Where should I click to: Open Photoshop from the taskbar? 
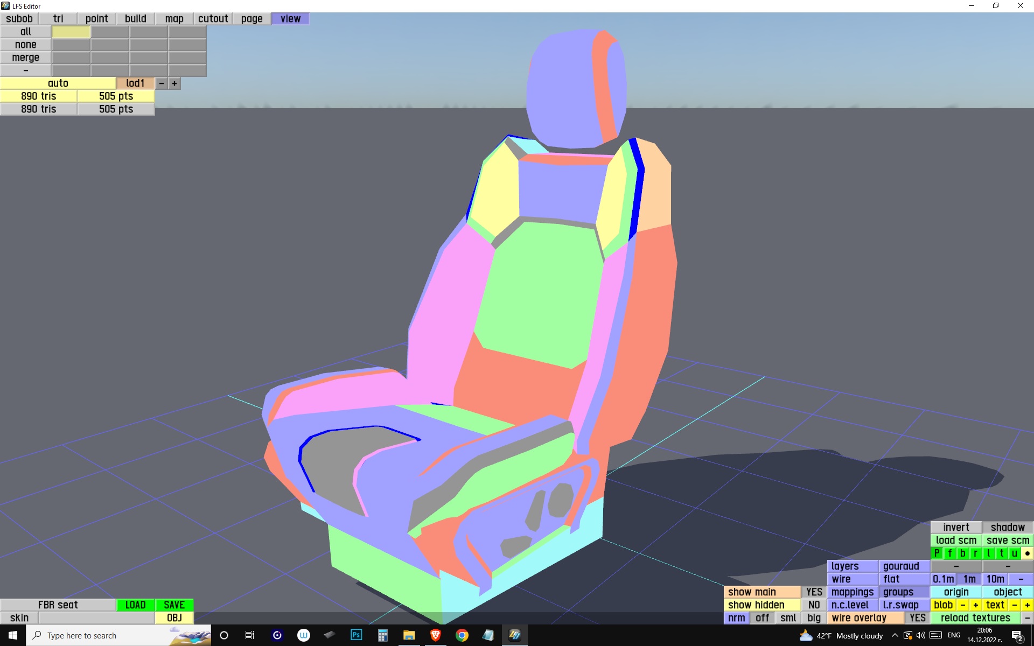pyautogui.click(x=356, y=635)
